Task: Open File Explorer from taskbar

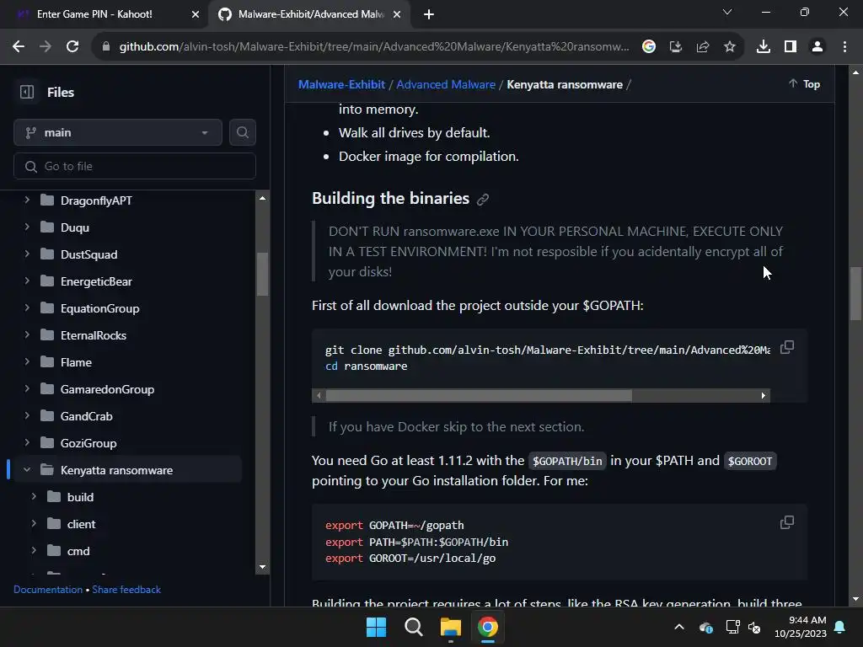Action: coord(450,627)
